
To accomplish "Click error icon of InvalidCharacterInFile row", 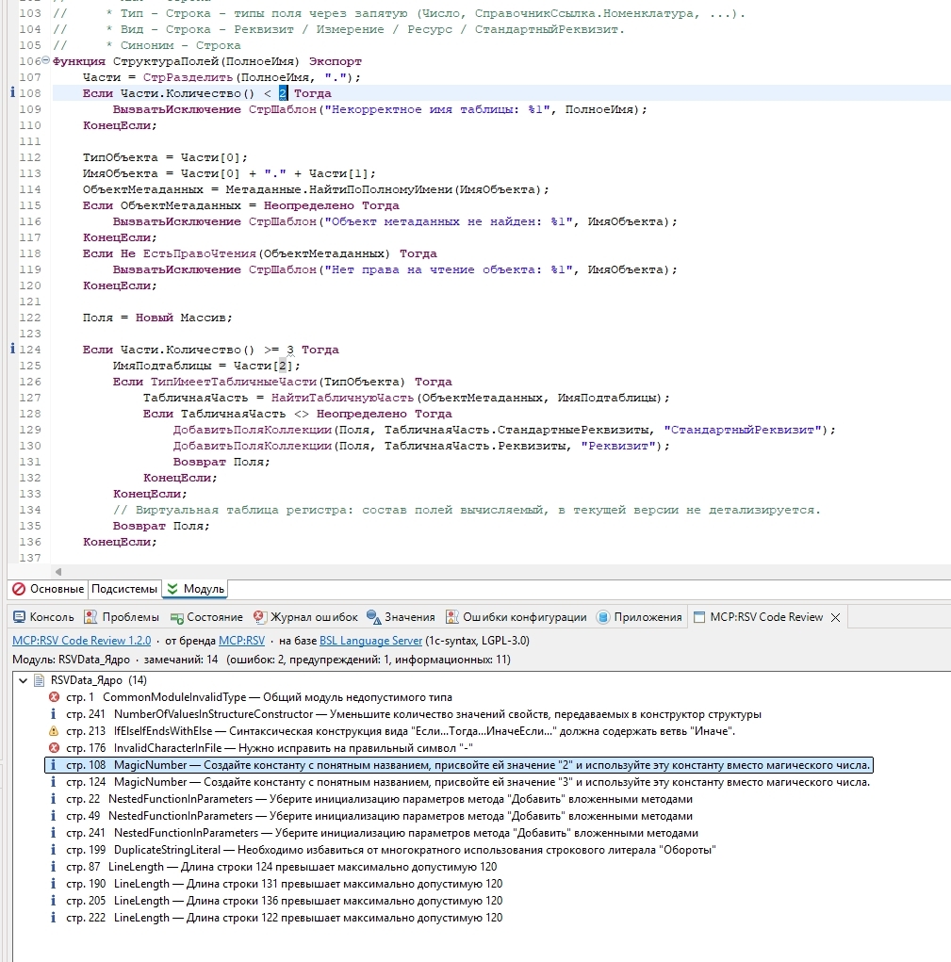I will [x=54, y=748].
